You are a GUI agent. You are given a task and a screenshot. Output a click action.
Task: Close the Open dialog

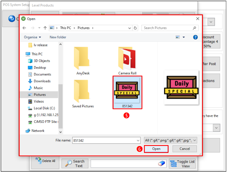(x=198, y=19)
